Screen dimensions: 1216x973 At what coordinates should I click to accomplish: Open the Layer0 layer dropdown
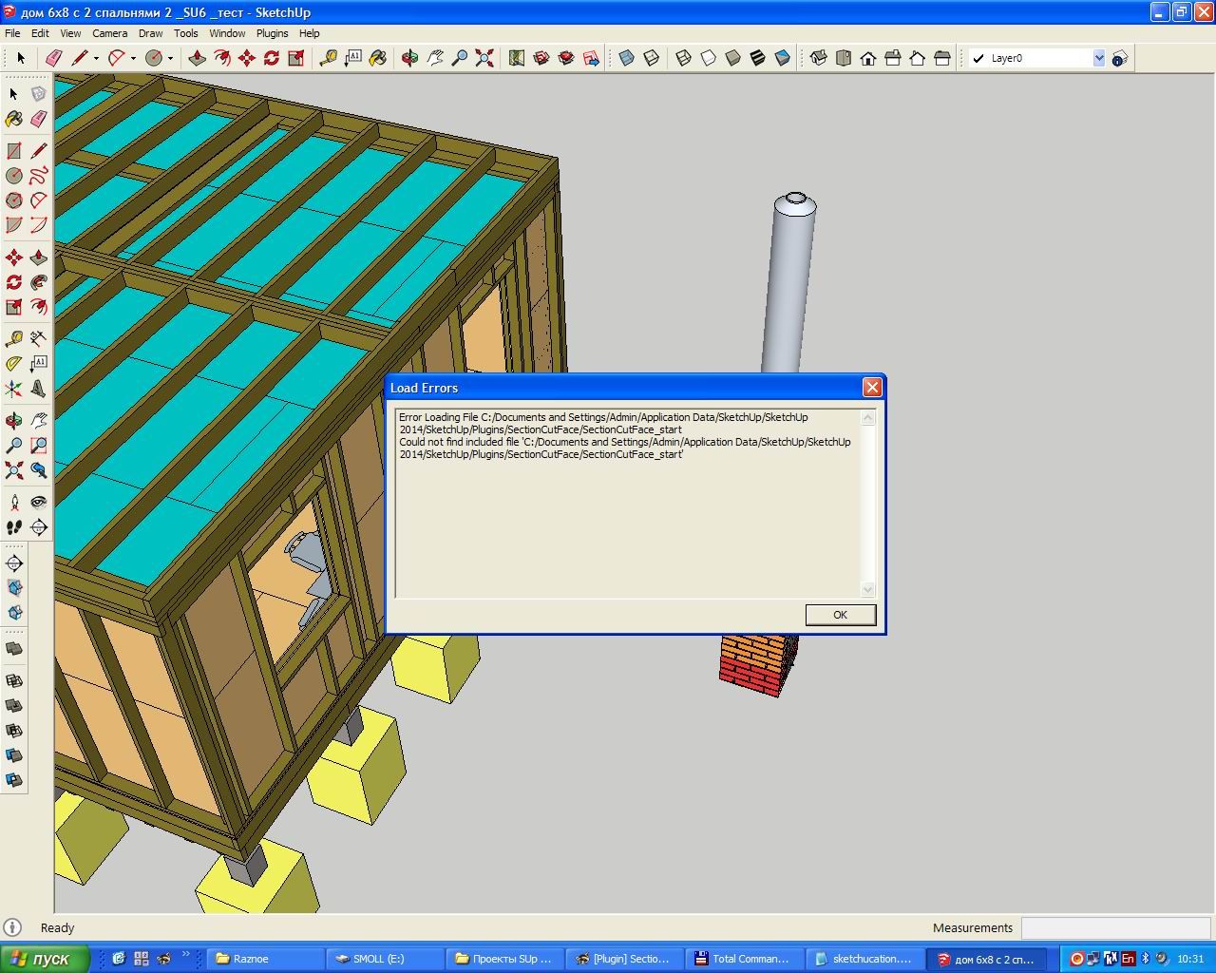pyautogui.click(x=1098, y=58)
